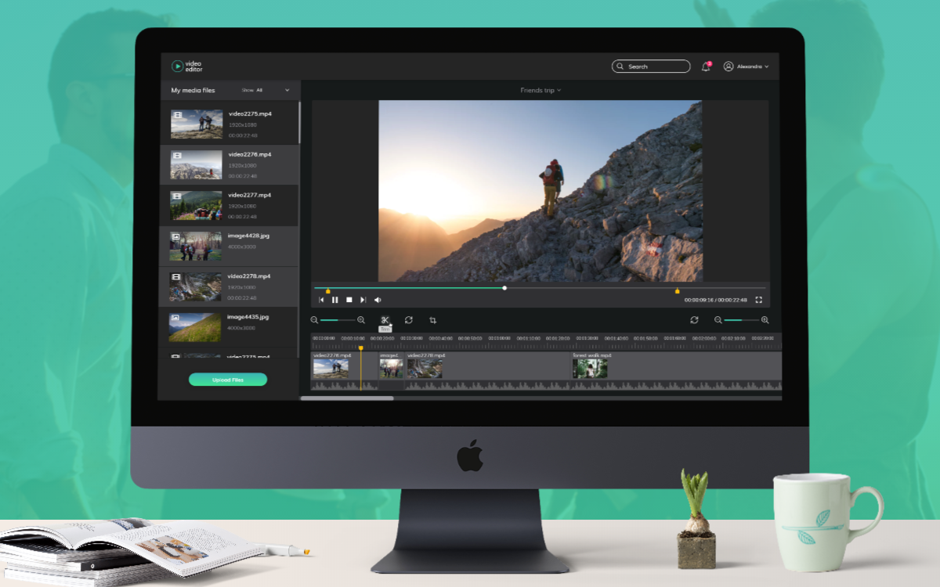Click picture icon on image4428.jpg thumbnail
The width and height of the screenshot is (940, 587).
coord(176,236)
